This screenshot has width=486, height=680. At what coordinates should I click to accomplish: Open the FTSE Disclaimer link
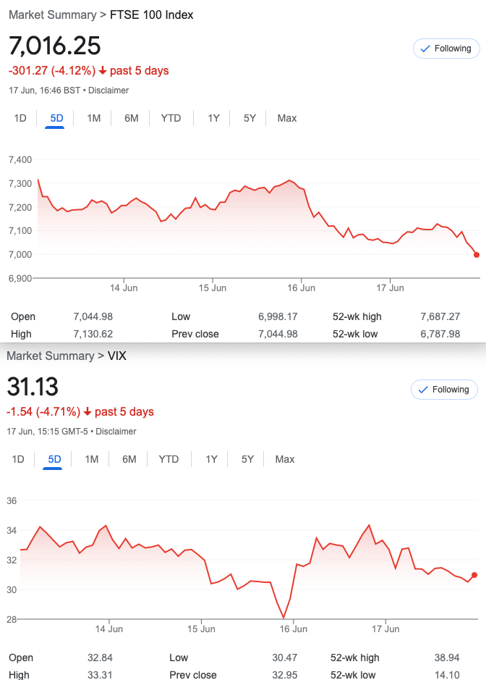108,91
